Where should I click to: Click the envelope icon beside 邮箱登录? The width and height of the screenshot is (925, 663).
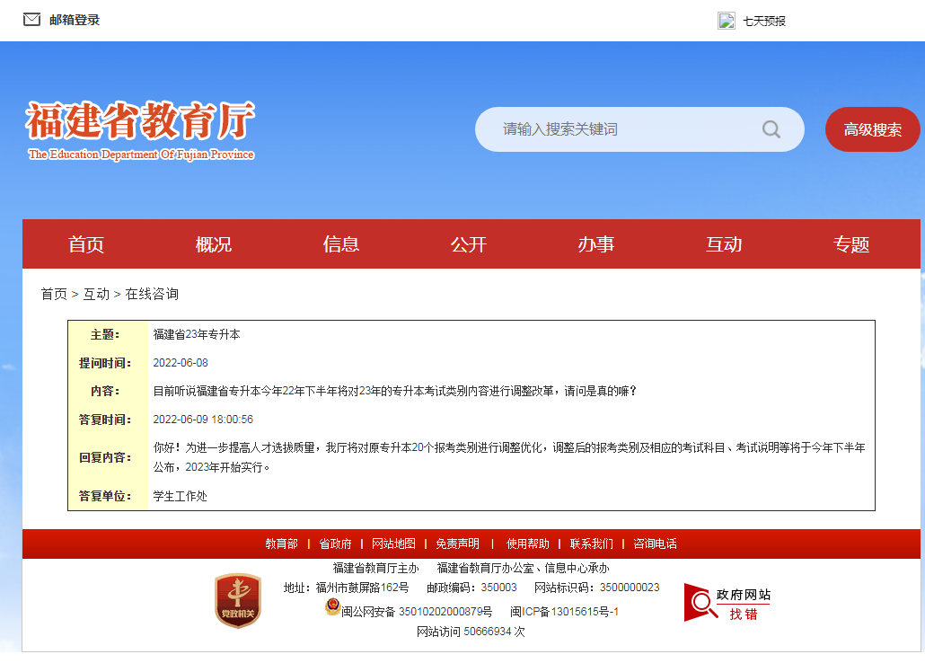click(33, 17)
